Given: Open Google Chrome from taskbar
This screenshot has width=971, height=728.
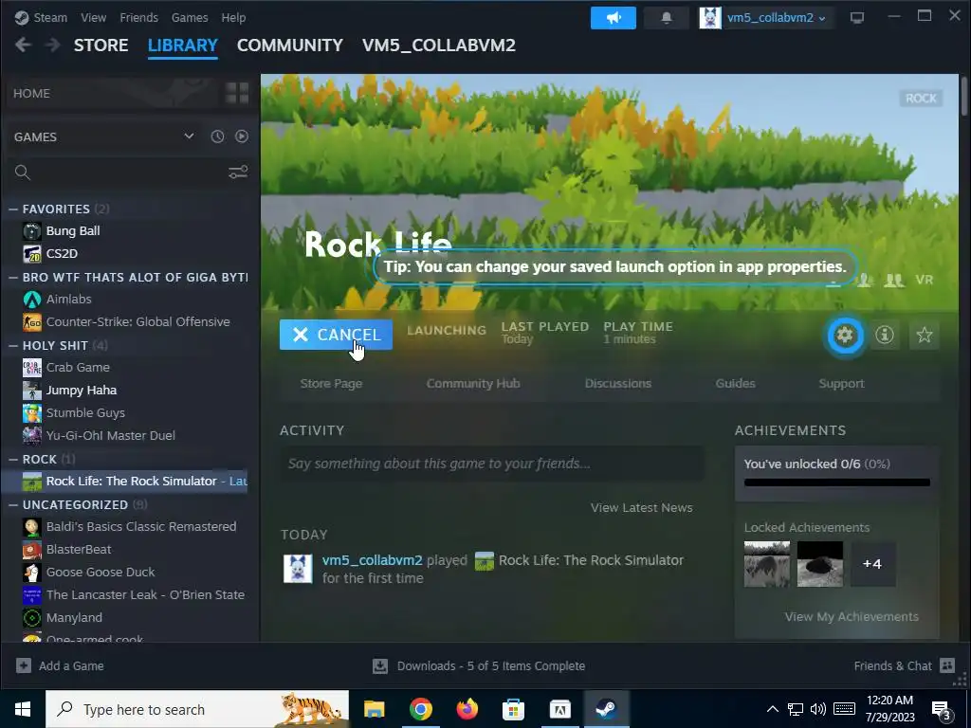Looking at the screenshot, I should tap(420, 709).
